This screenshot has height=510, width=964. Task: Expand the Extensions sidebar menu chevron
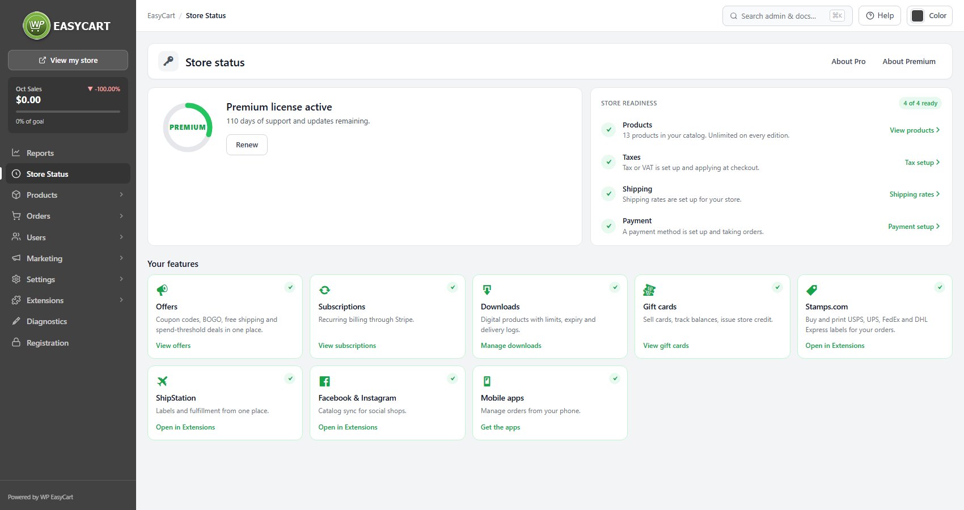tap(121, 300)
